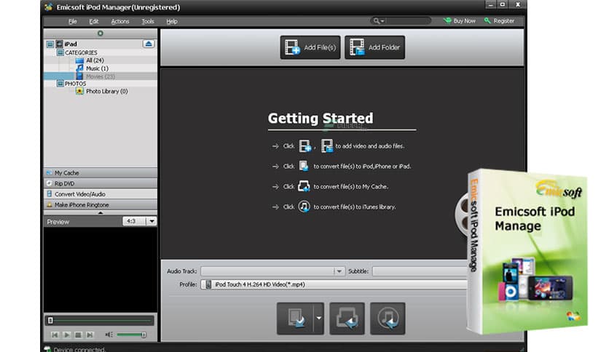Click the Device connected status text
Viewport: 609px width, 352px height.
pyautogui.click(x=79, y=349)
